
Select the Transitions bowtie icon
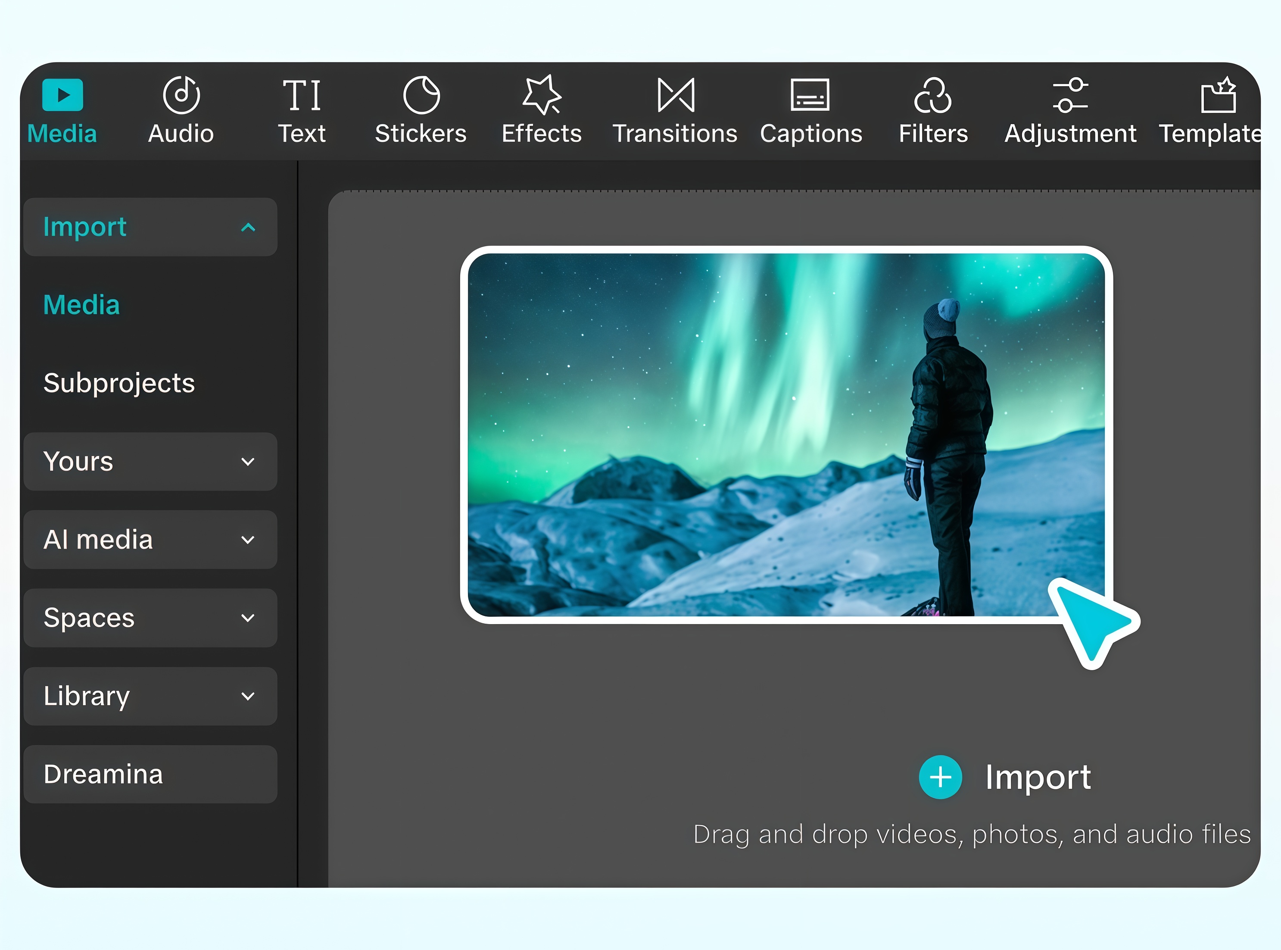[x=676, y=95]
